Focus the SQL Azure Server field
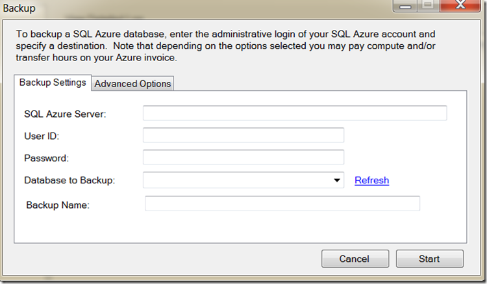 pos(295,113)
